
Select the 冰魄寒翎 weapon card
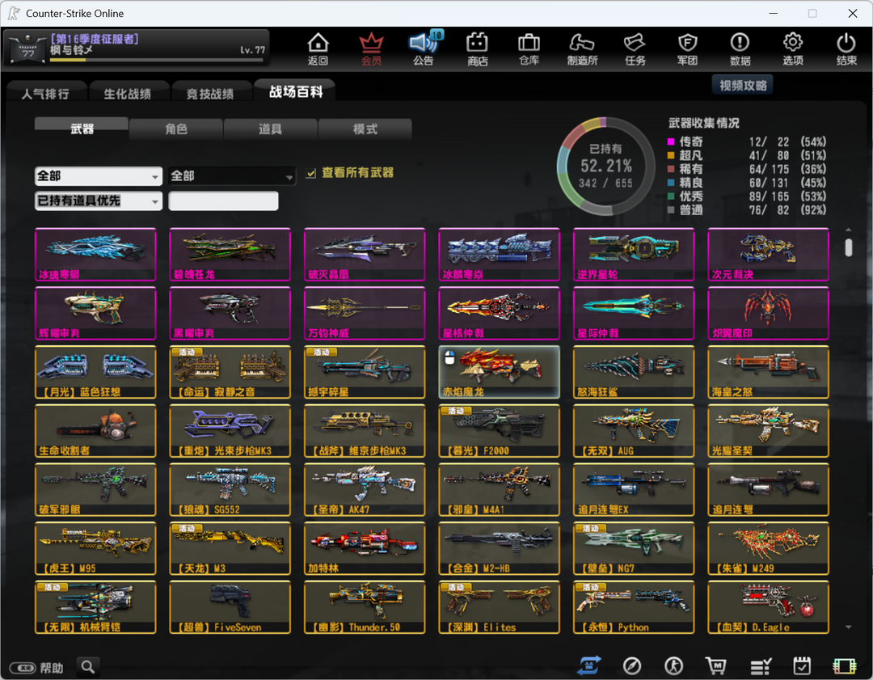pos(95,255)
